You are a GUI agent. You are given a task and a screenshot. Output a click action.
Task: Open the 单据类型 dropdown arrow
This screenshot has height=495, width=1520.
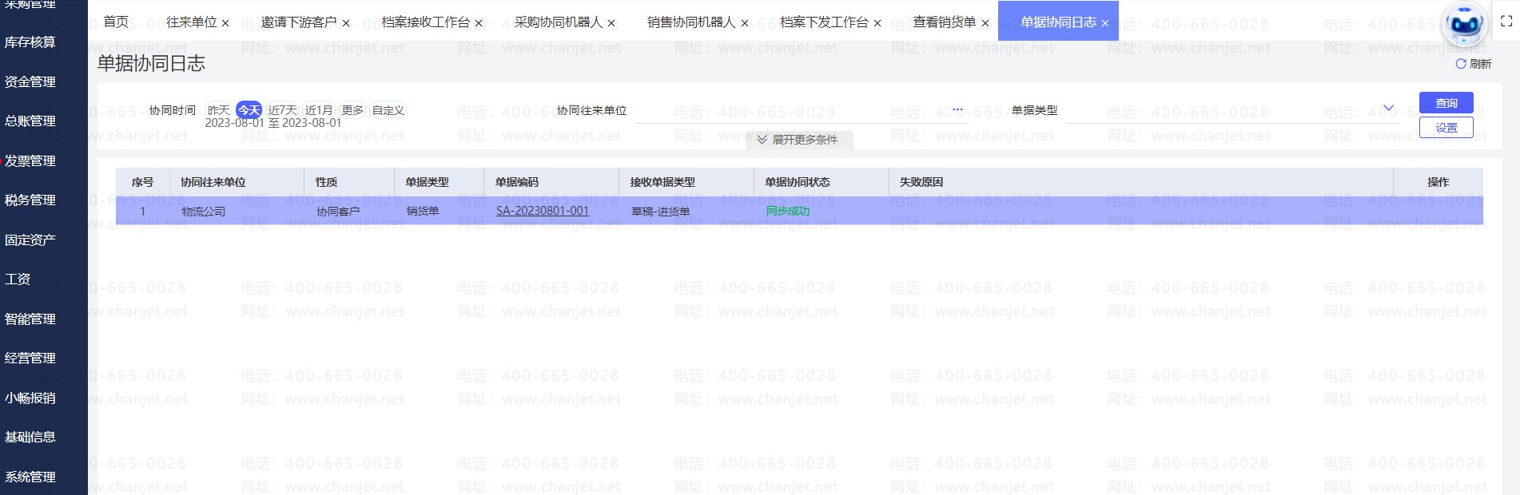click(x=1388, y=109)
